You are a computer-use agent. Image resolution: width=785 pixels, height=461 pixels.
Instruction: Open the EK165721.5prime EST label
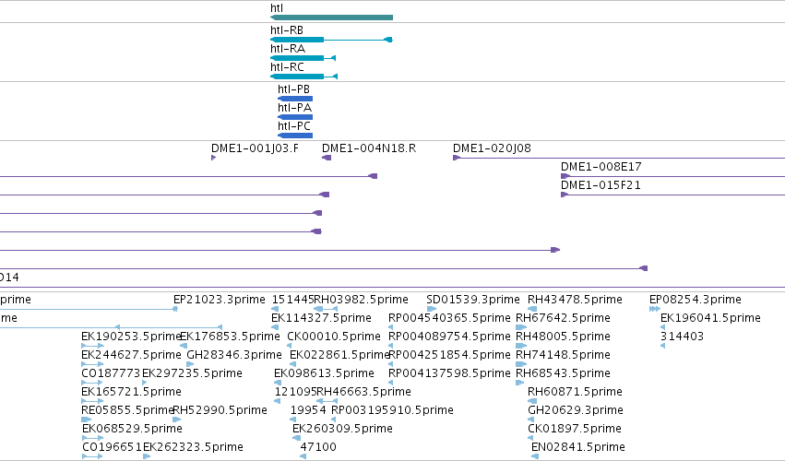131,393
